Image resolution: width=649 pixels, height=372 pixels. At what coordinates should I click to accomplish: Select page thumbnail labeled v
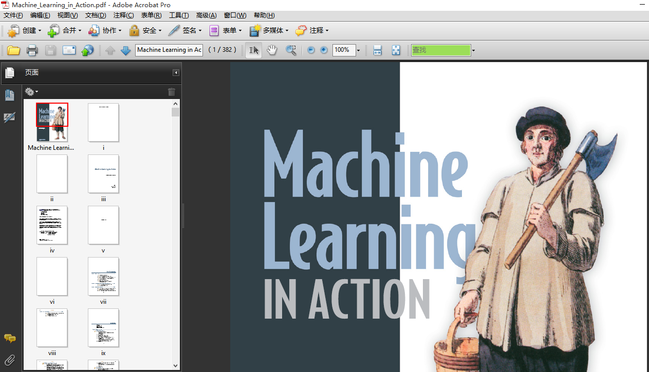coord(103,225)
